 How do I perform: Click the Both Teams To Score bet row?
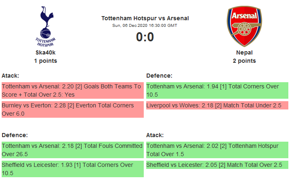72,90
